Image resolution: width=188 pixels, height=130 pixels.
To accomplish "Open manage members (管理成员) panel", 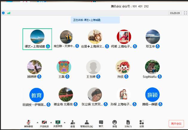I will point(87,123).
